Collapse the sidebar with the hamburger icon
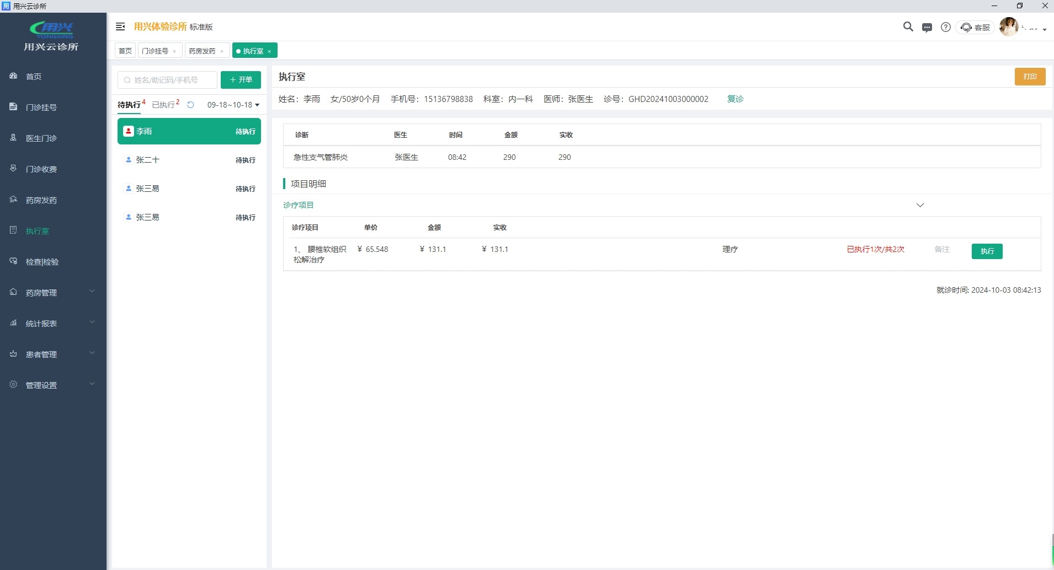 [x=120, y=26]
